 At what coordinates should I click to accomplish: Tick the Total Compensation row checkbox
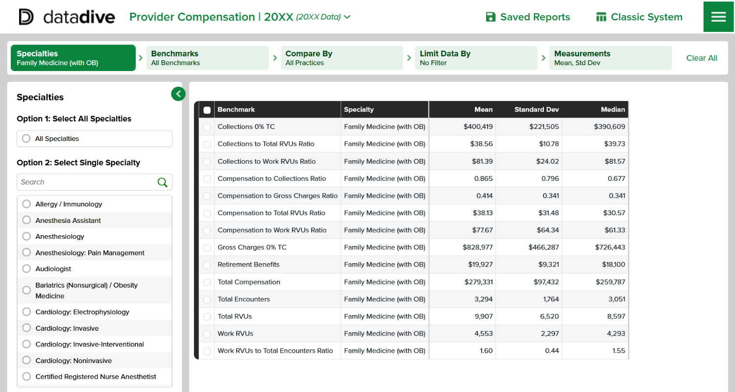(207, 282)
